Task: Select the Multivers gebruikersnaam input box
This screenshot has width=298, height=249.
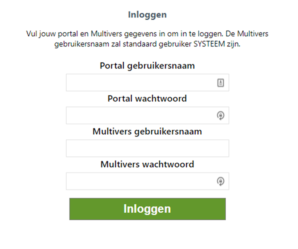Action: click(147, 148)
